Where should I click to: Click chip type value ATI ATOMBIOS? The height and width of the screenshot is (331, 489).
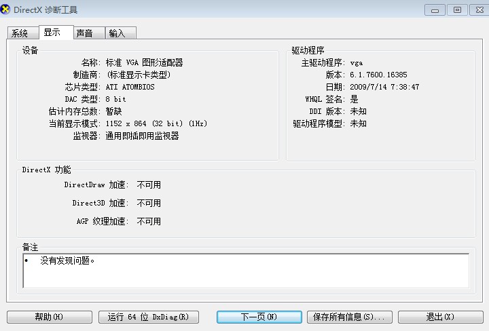(x=130, y=87)
